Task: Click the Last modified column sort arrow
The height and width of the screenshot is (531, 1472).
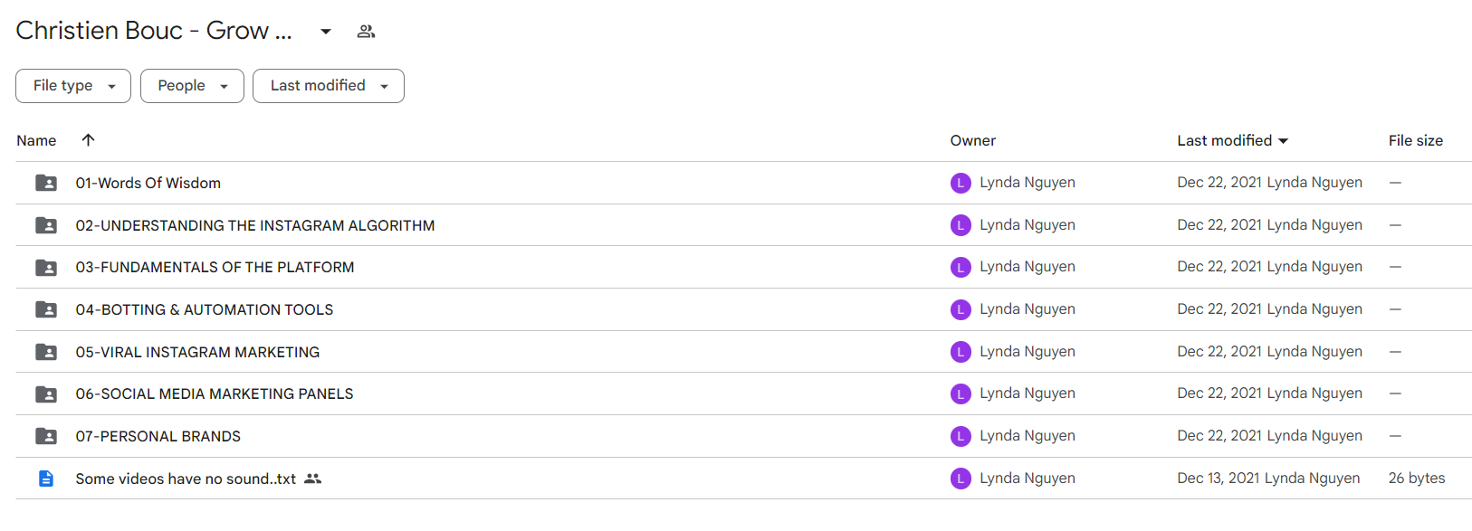Action: coord(1283,141)
